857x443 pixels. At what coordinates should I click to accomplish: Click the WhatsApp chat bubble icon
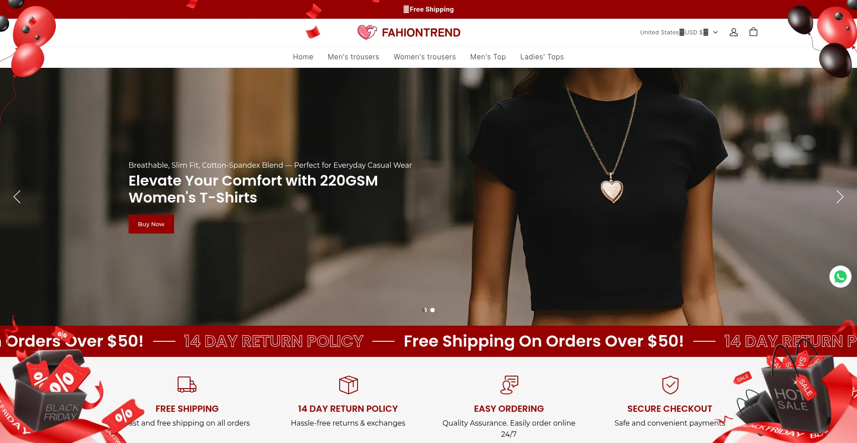pos(840,277)
